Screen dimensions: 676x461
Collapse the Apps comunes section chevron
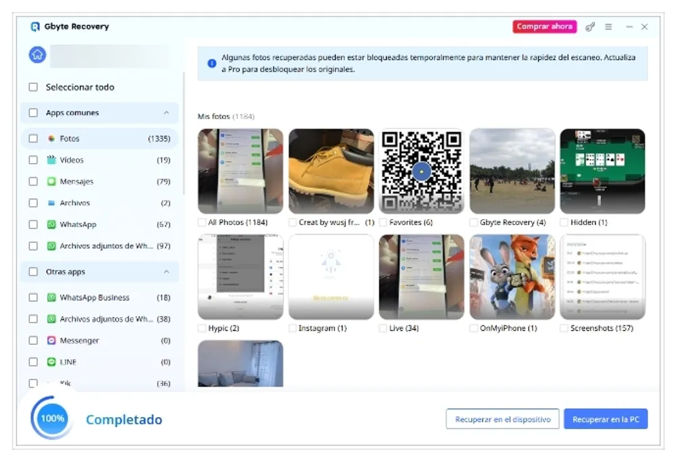[166, 113]
